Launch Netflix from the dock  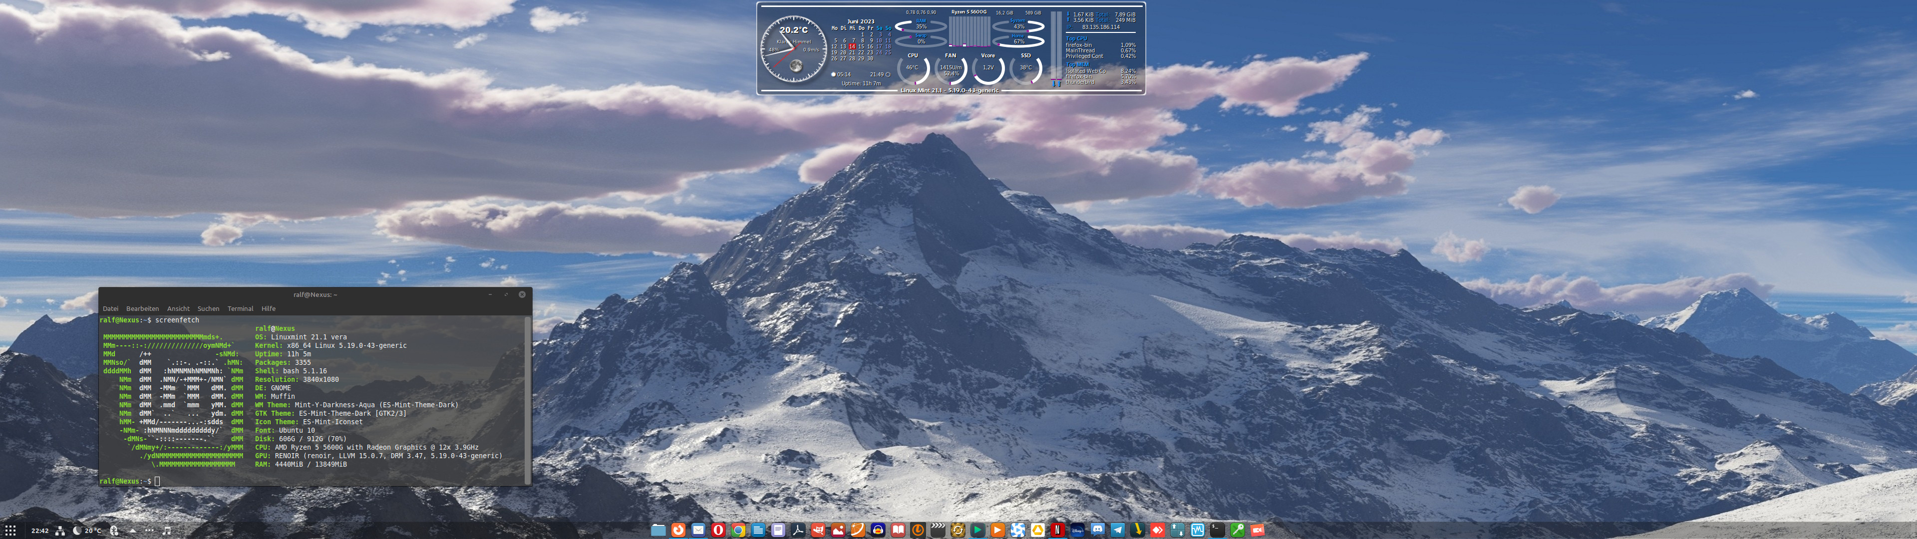tap(1057, 530)
